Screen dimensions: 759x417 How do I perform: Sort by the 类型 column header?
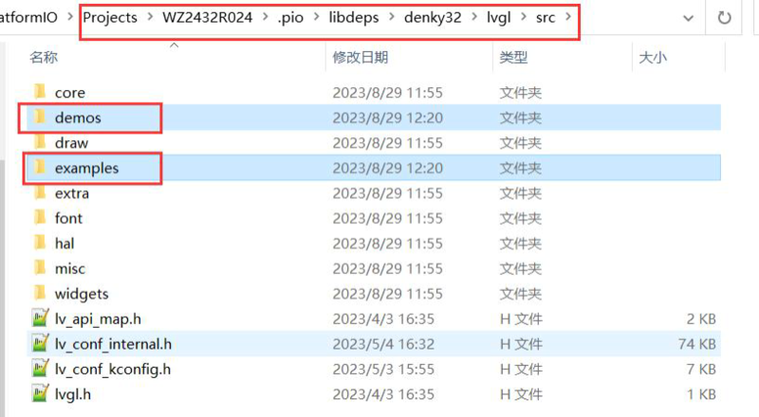pos(513,57)
